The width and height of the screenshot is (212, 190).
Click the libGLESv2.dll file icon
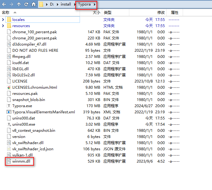point(9,75)
